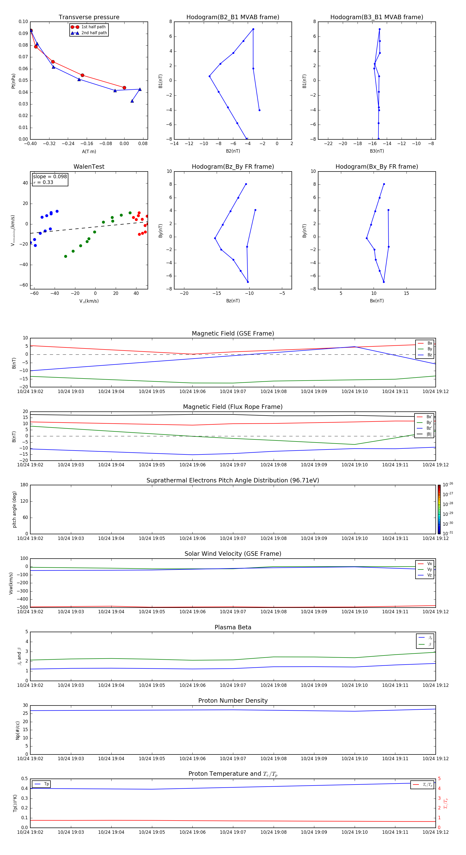
Task: Click the 'Hodogram(Bx_By FR frame)' title
Action: coord(377,167)
